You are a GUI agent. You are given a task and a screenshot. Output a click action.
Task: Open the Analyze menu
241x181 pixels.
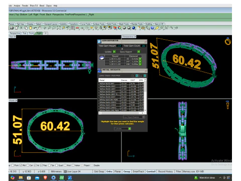[17, 6]
